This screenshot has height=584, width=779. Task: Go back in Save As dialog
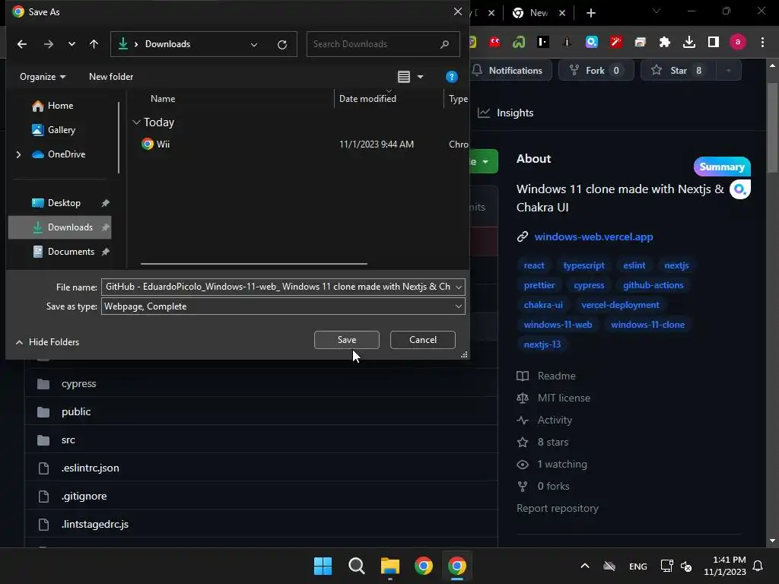(22, 44)
